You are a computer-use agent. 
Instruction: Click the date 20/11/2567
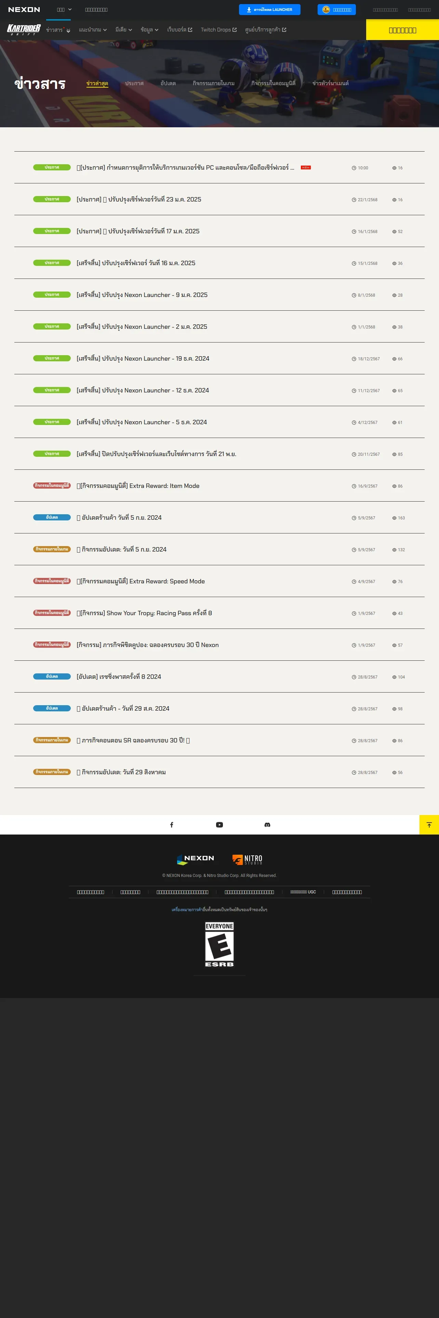tap(369, 454)
